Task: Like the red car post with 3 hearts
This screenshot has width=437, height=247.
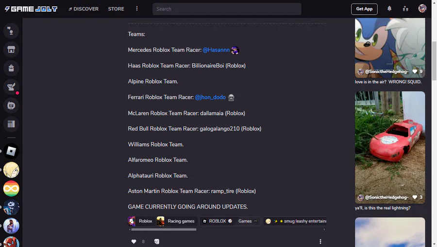Action: tap(415, 197)
